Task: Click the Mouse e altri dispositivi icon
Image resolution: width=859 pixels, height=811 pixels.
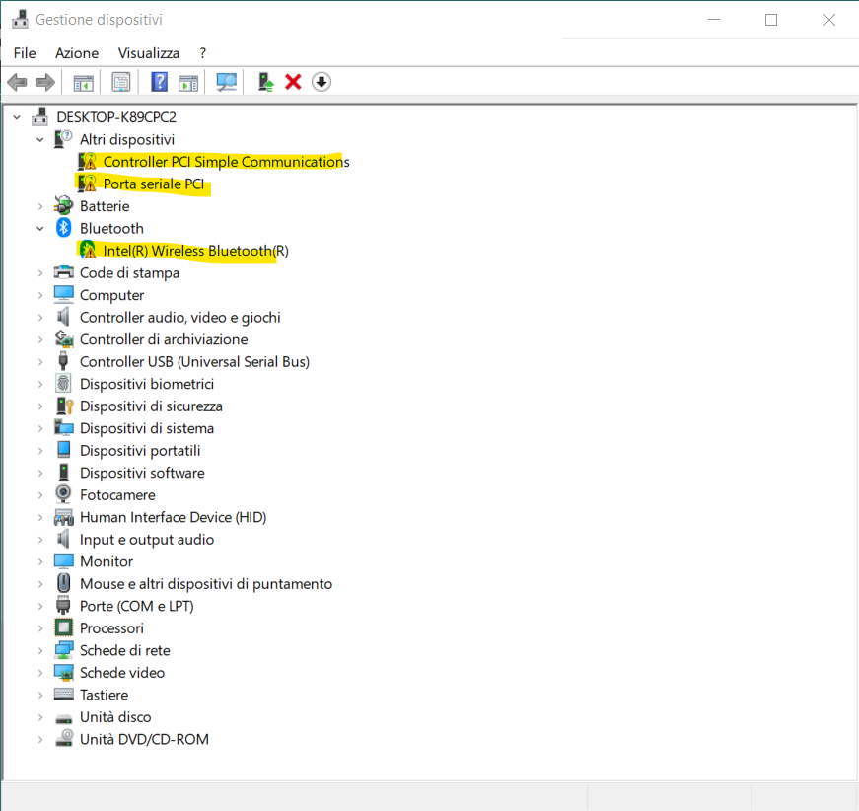Action: click(x=63, y=583)
